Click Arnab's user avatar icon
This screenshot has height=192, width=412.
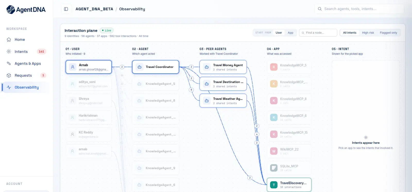point(73,67)
